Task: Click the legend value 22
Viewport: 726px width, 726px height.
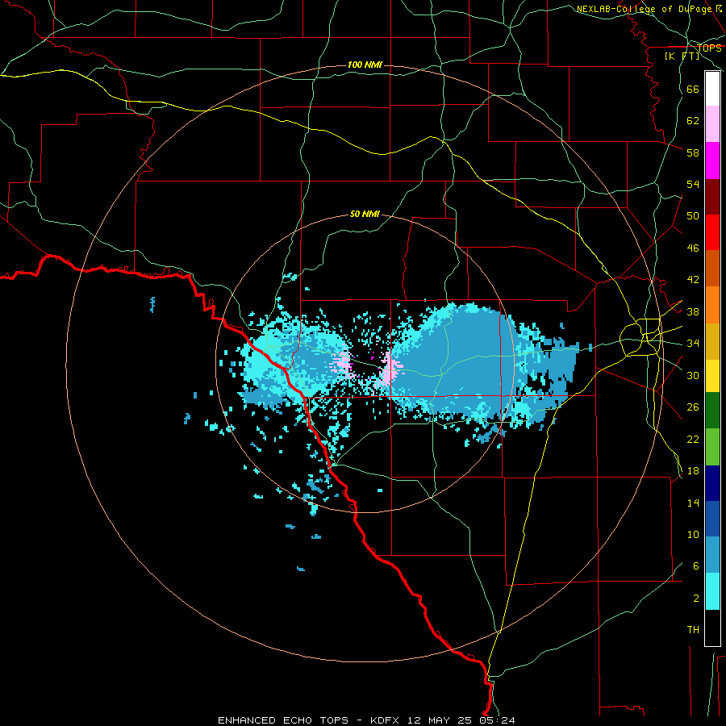Action: point(693,439)
